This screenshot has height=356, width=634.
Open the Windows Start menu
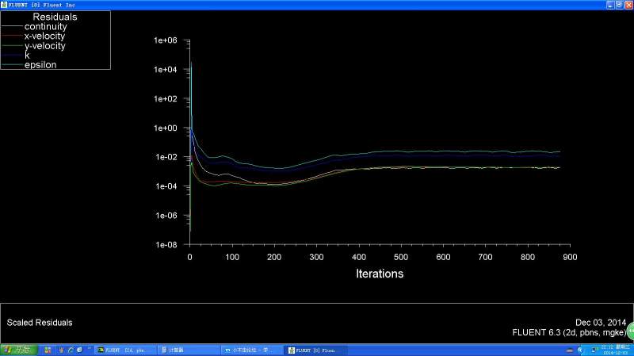[x=17, y=350]
